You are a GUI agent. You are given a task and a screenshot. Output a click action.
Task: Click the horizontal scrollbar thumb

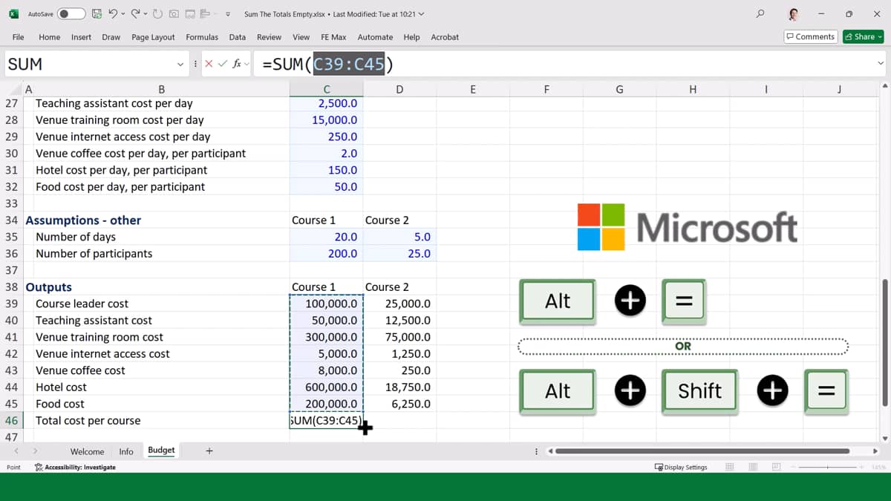tap(702, 451)
